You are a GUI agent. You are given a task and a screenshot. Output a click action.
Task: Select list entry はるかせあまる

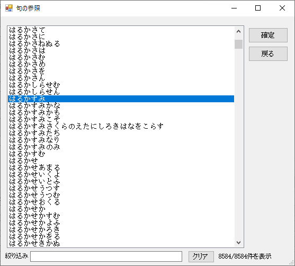(x=121, y=167)
